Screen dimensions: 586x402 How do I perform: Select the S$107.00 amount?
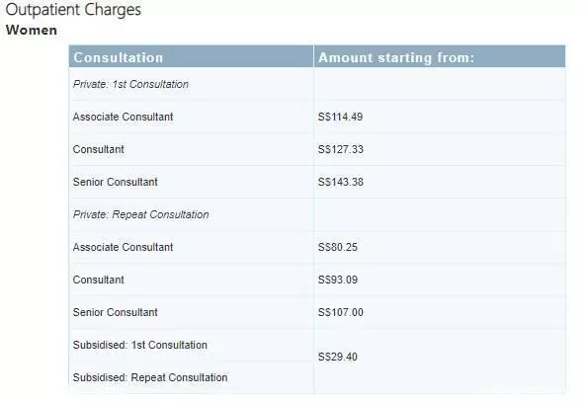tap(341, 312)
